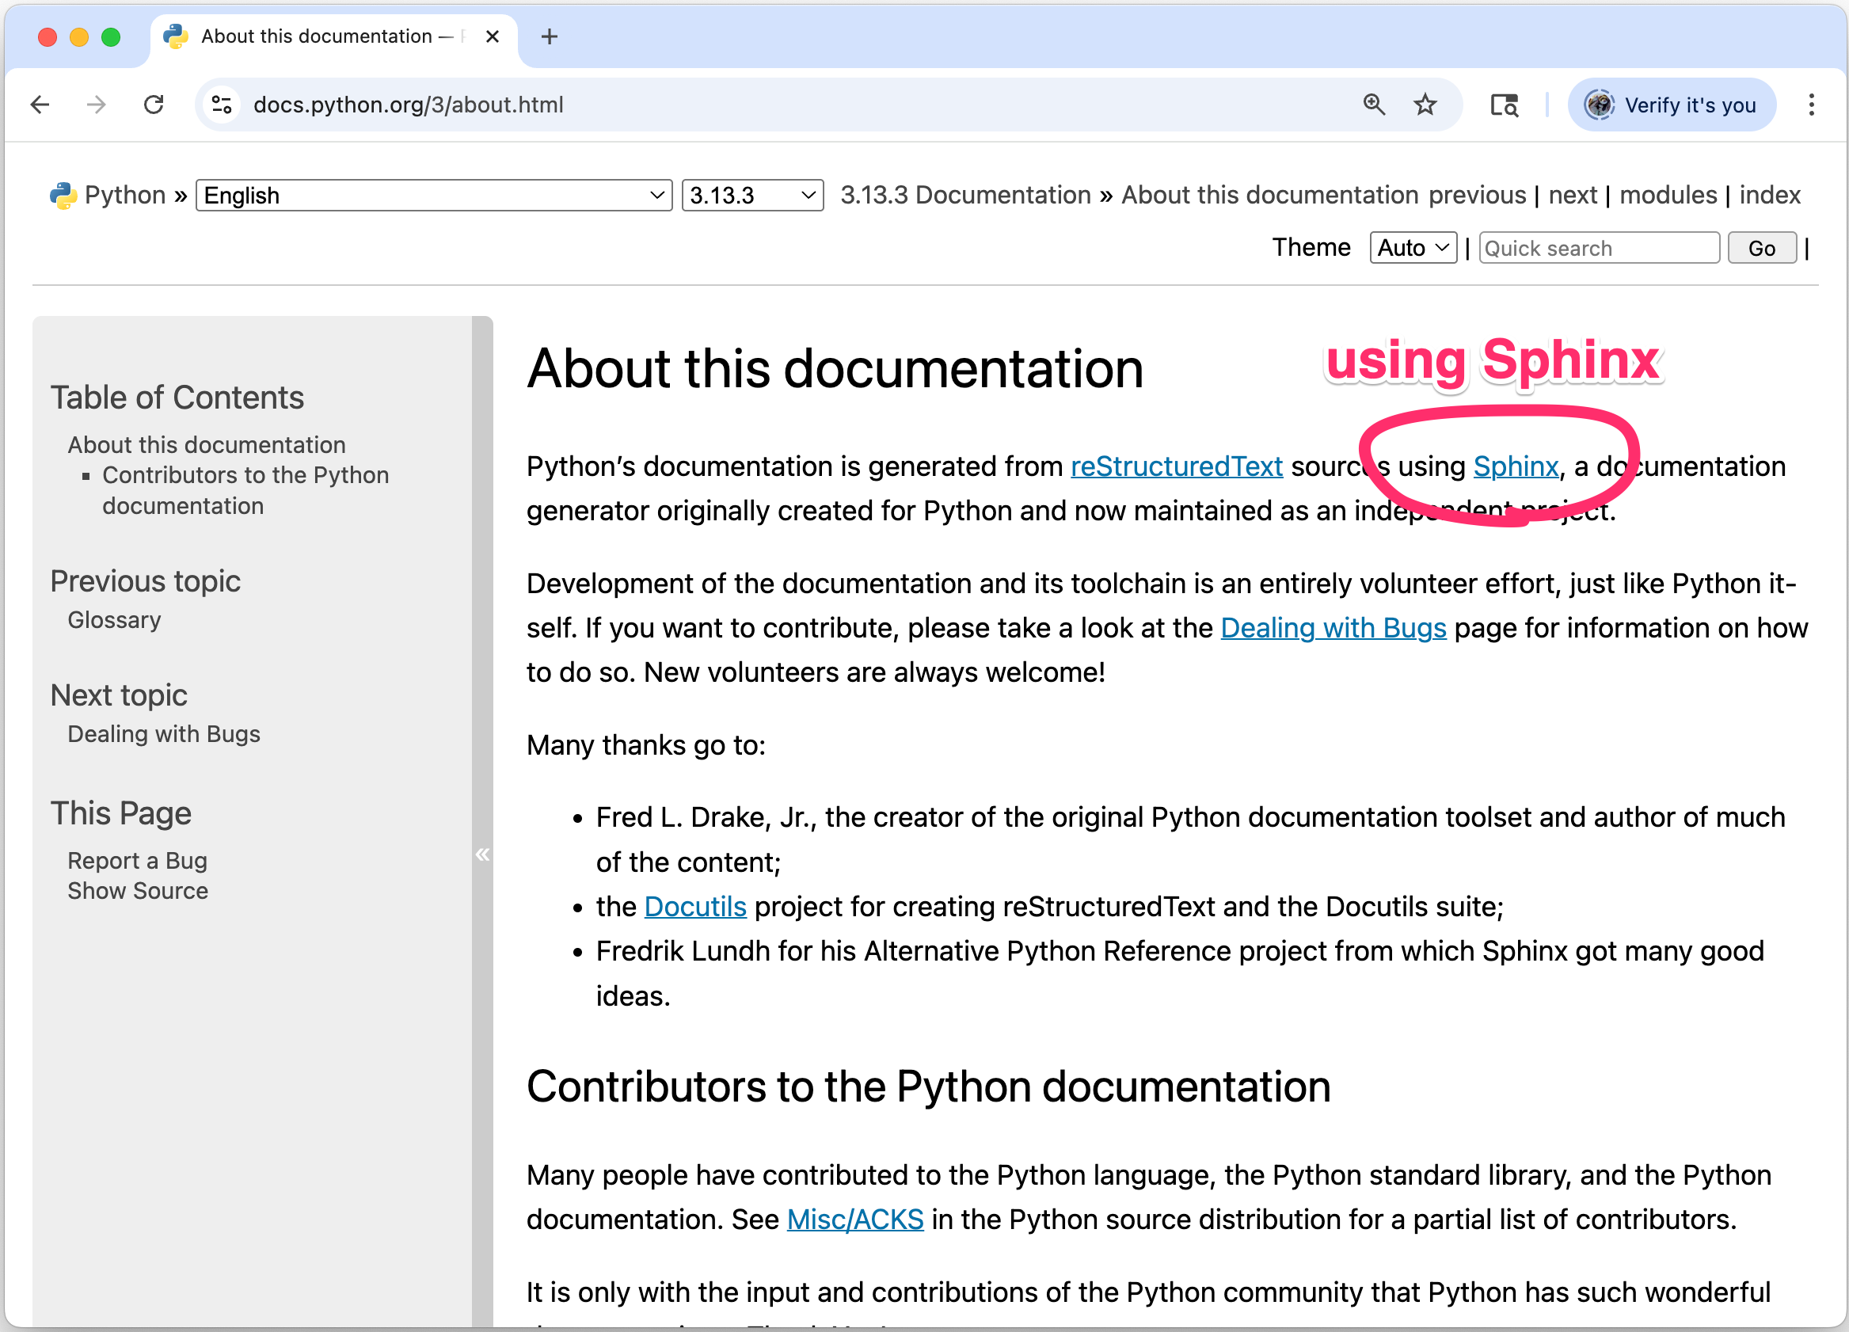
Task: Open the side panel search icon
Action: tap(1505, 105)
